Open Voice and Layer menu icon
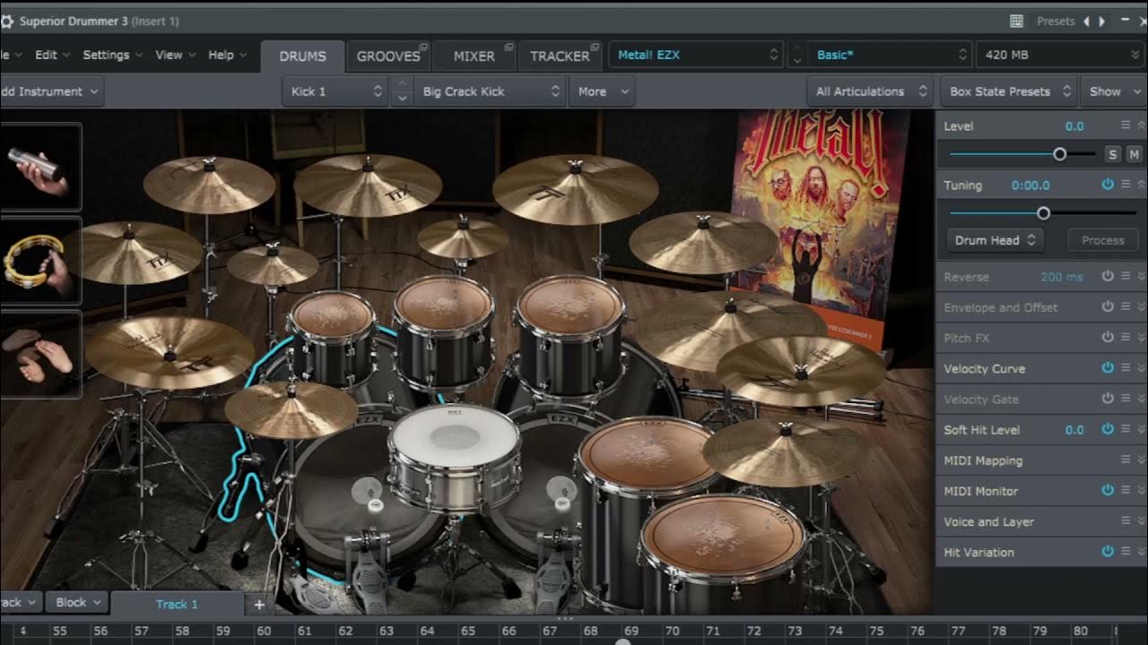The height and width of the screenshot is (645, 1148). pyautogui.click(x=1126, y=521)
